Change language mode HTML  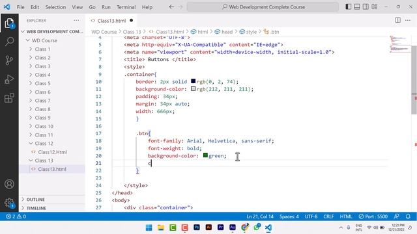click(346, 216)
